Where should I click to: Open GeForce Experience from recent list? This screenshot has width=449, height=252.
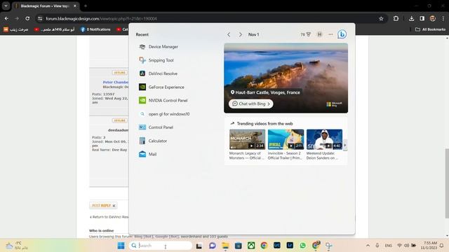point(161,87)
